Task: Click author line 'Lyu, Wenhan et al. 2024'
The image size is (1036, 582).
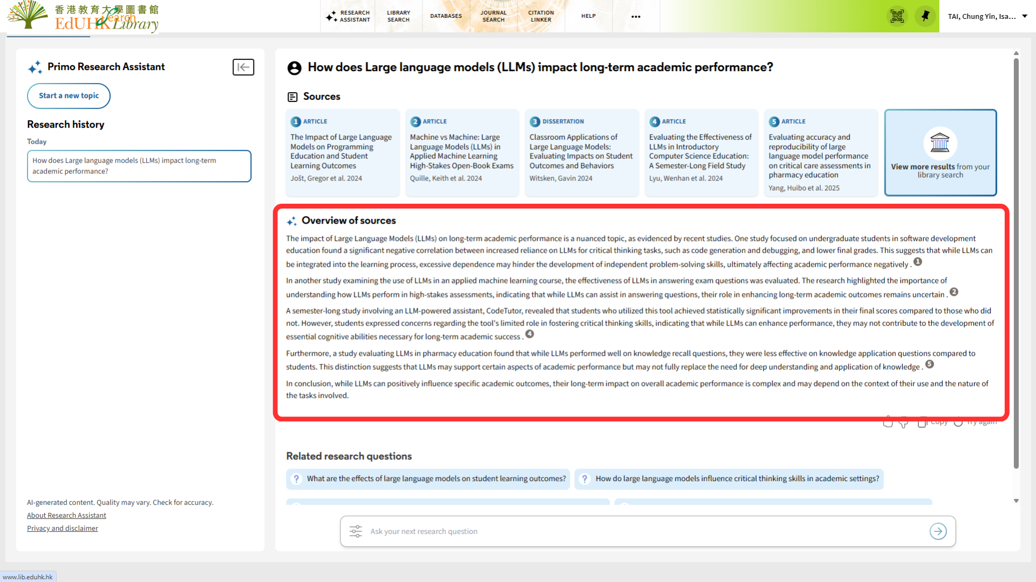Action: tap(686, 178)
